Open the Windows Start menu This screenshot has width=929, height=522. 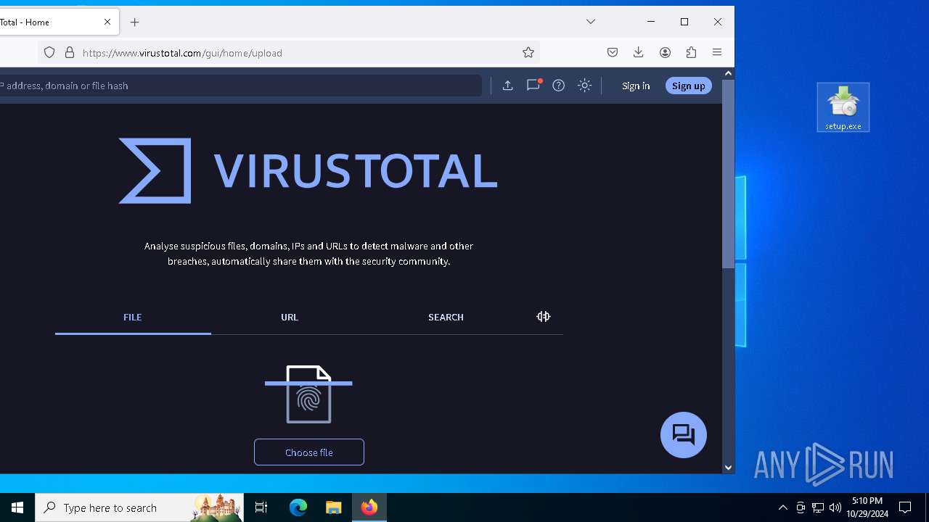click(17, 507)
